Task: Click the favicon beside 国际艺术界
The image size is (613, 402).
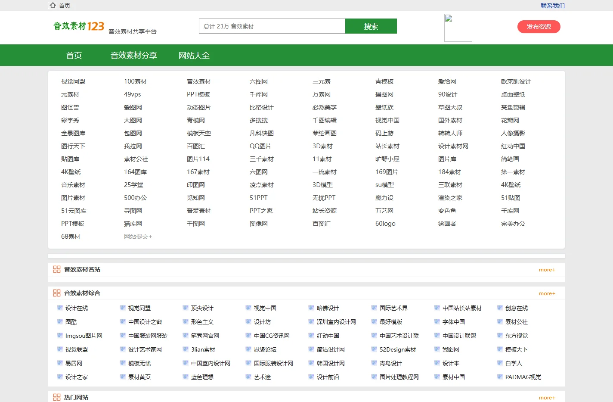Action: [x=374, y=308]
